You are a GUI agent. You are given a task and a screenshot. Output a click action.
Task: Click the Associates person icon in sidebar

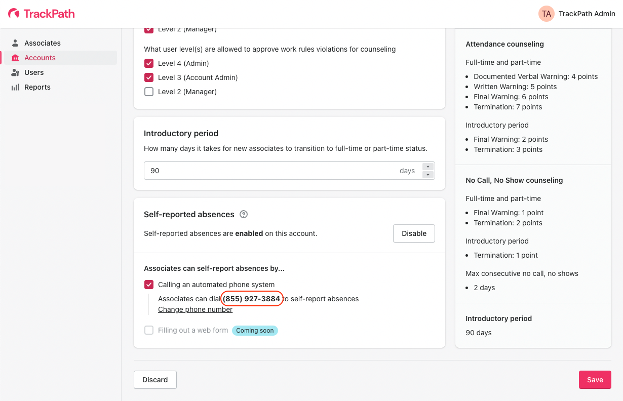(15, 43)
